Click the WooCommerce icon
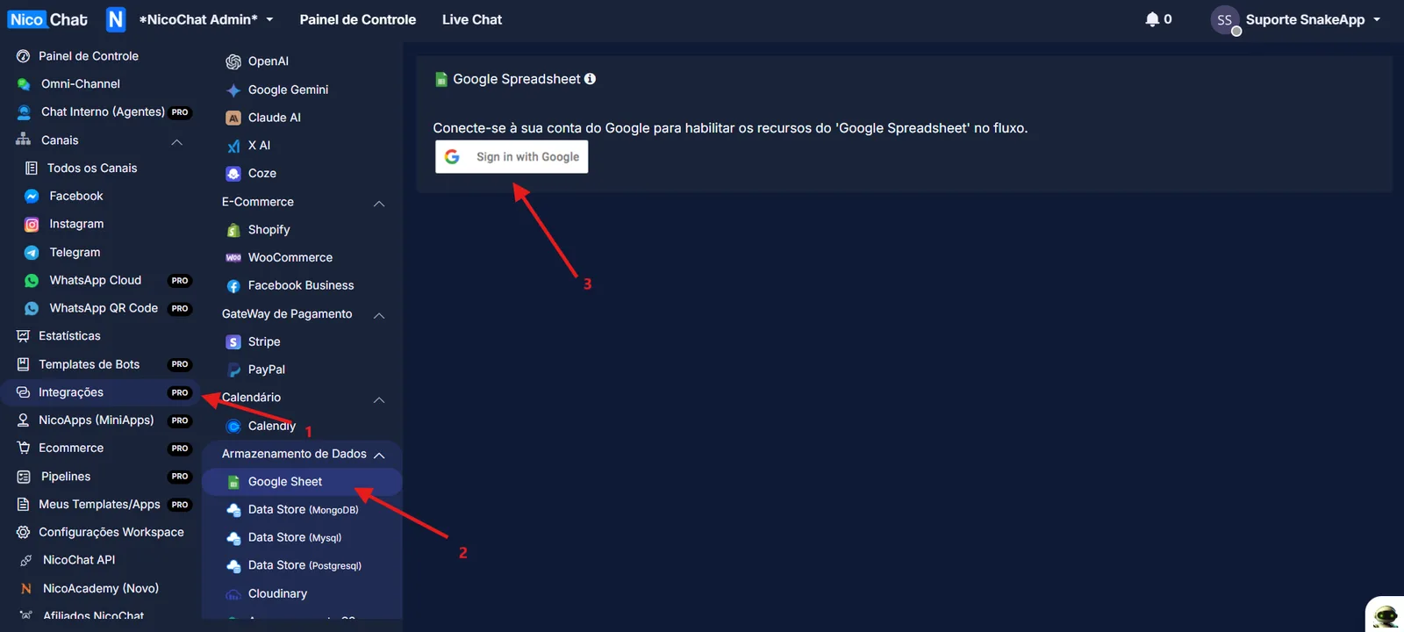This screenshot has width=1404, height=632. coord(233,258)
